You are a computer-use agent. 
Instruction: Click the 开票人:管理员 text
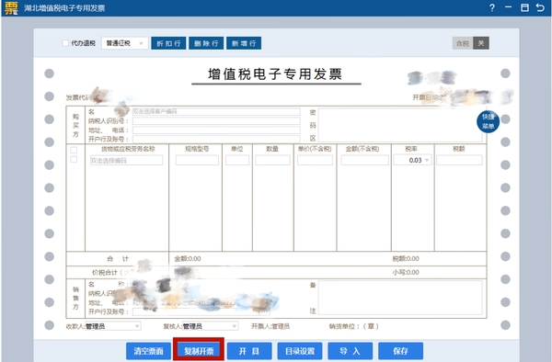(x=270, y=326)
